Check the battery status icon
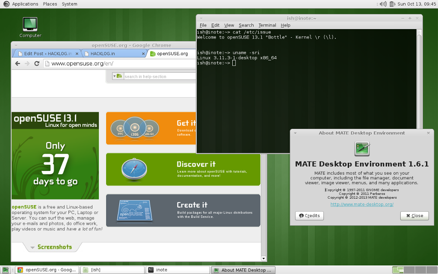 [x=392, y=4]
